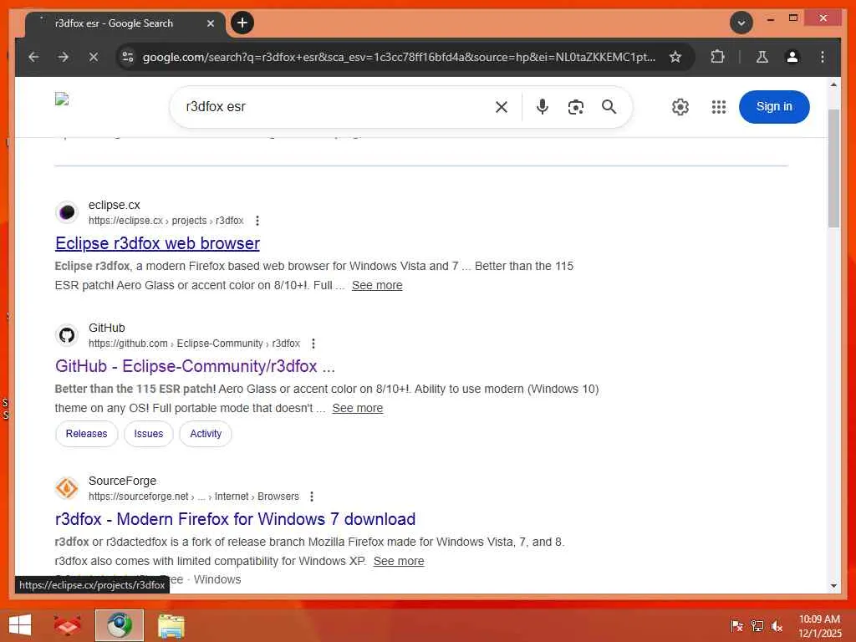The width and height of the screenshot is (856, 642).
Task: Open the Chrome profile icon
Action: 792,57
